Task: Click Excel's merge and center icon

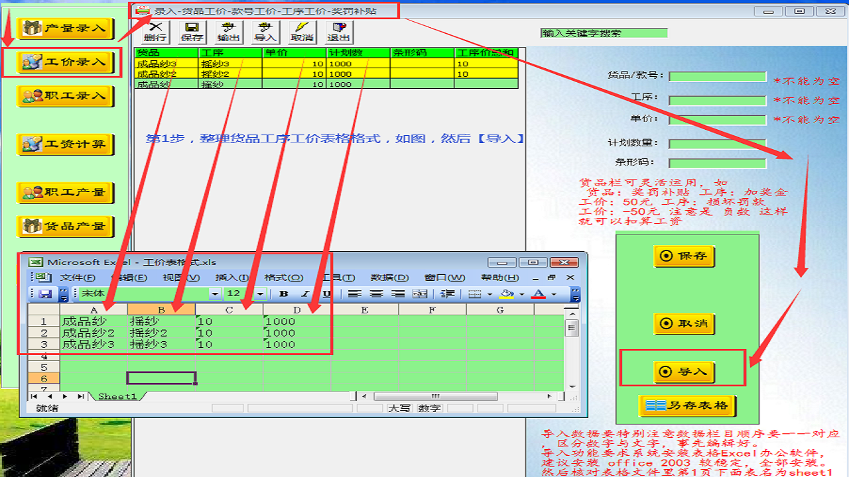Action: pyautogui.click(x=420, y=293)
